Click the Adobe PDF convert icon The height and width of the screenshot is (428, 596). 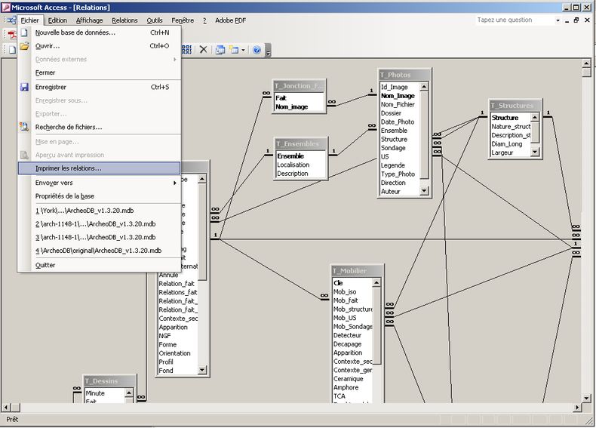[12, 34]
